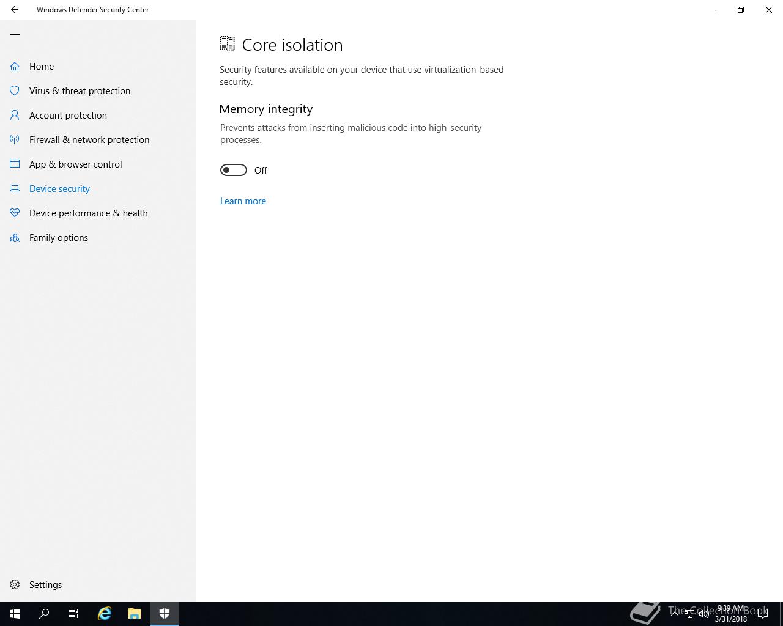Open File Explorer from taskbar
Image resolution: width=783 pixels, height=626 pixels.
pyautogui.click(x=134, y=614)
